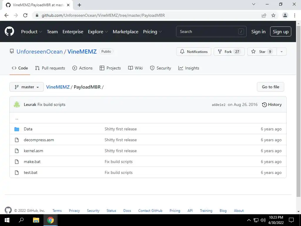Click the file icon beside kernel.asm

click(x=17, y=151)
